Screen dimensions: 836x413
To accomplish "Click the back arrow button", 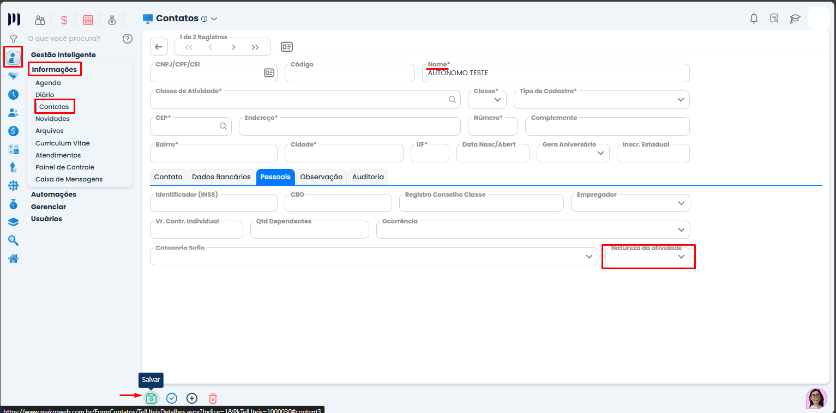I will coord(159,47).
